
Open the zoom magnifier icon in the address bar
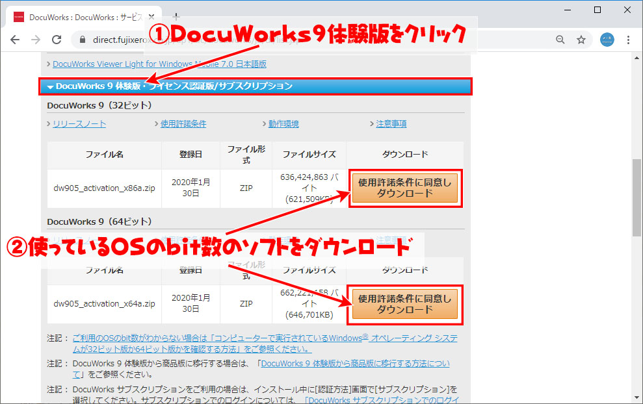point(560,40)
